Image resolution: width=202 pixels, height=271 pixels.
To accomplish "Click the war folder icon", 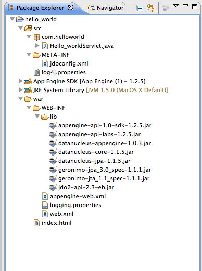I will (28, 99).
